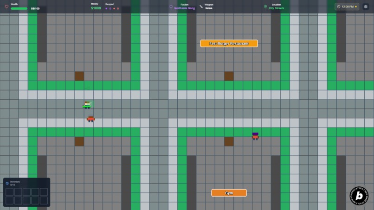Click the Inventory cube icon
The height and width of the screenshot is (210, 374).
(x=7, y=183)
